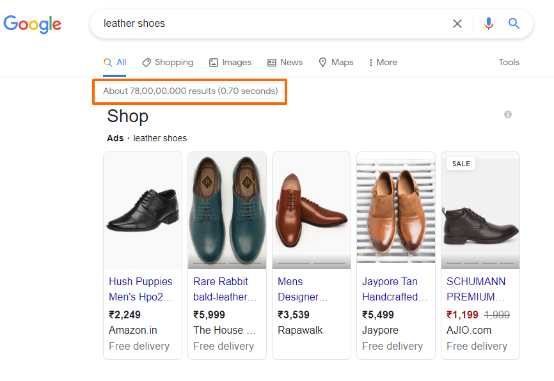Start voice search with the microphone icon
Screen dimensions: 554x381
489,24
